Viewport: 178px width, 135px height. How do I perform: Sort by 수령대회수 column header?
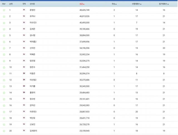(136, 4)
